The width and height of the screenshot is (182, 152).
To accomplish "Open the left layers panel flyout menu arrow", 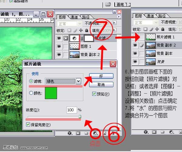I will pos(119,17).
